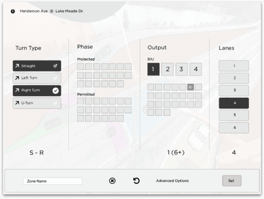Click the U-Turn arrow icon
This screenshot has height=199, width=264.
[17, 103]
